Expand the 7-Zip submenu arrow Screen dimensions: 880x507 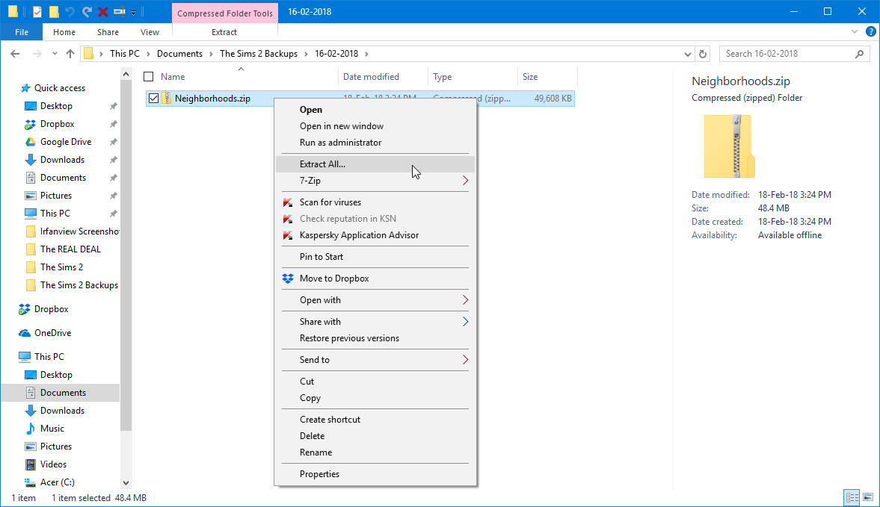[x=465, y=181]
